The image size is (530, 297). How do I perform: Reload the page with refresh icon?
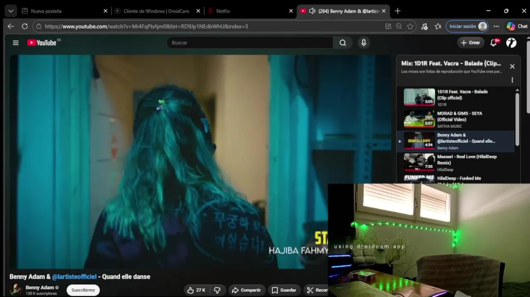pos(25,26)
